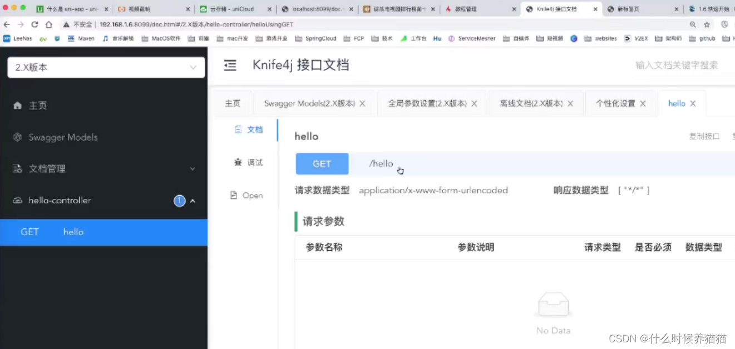The image size is (735, 349).
Task: Click the cloud icon beside hello-controller
Action: [17, 201]
